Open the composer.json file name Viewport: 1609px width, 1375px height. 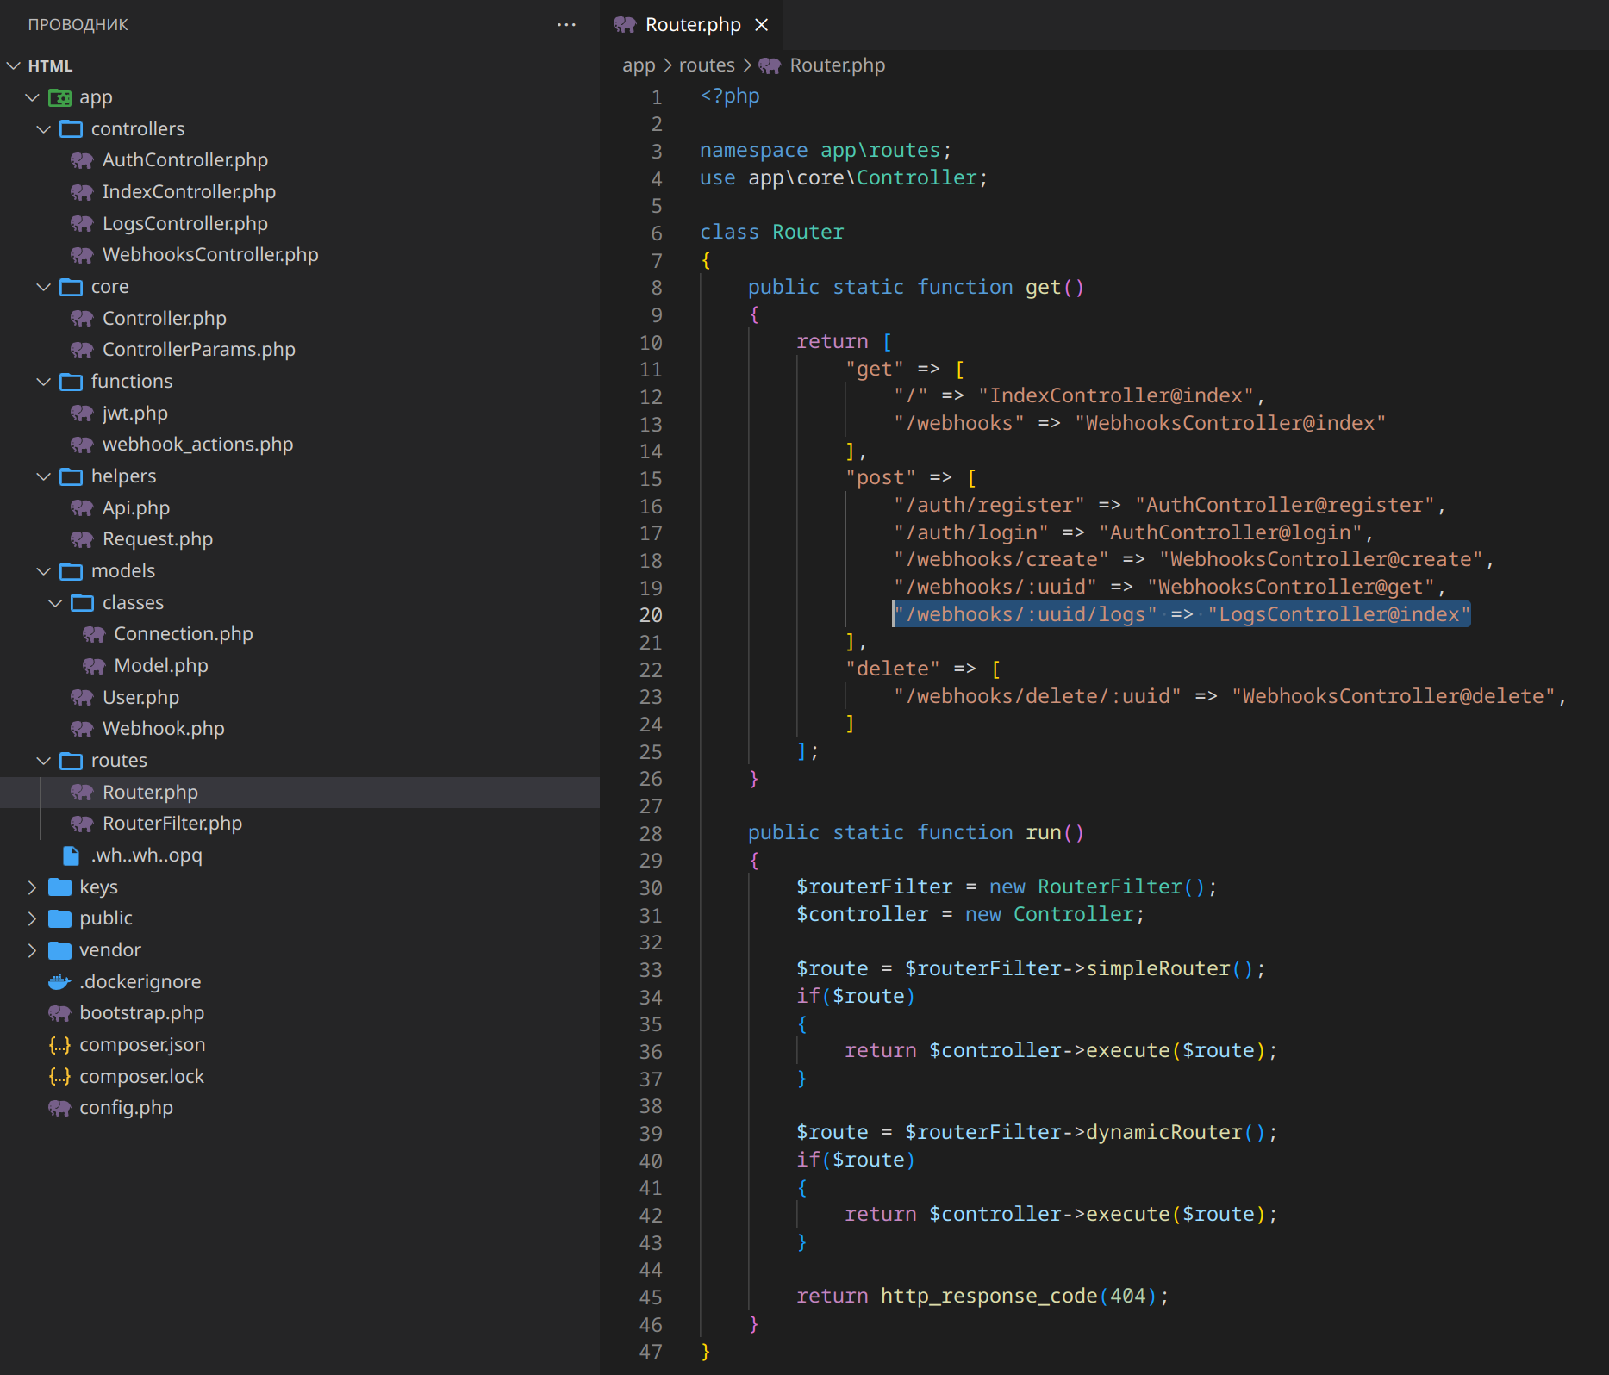pos(142,1045)
